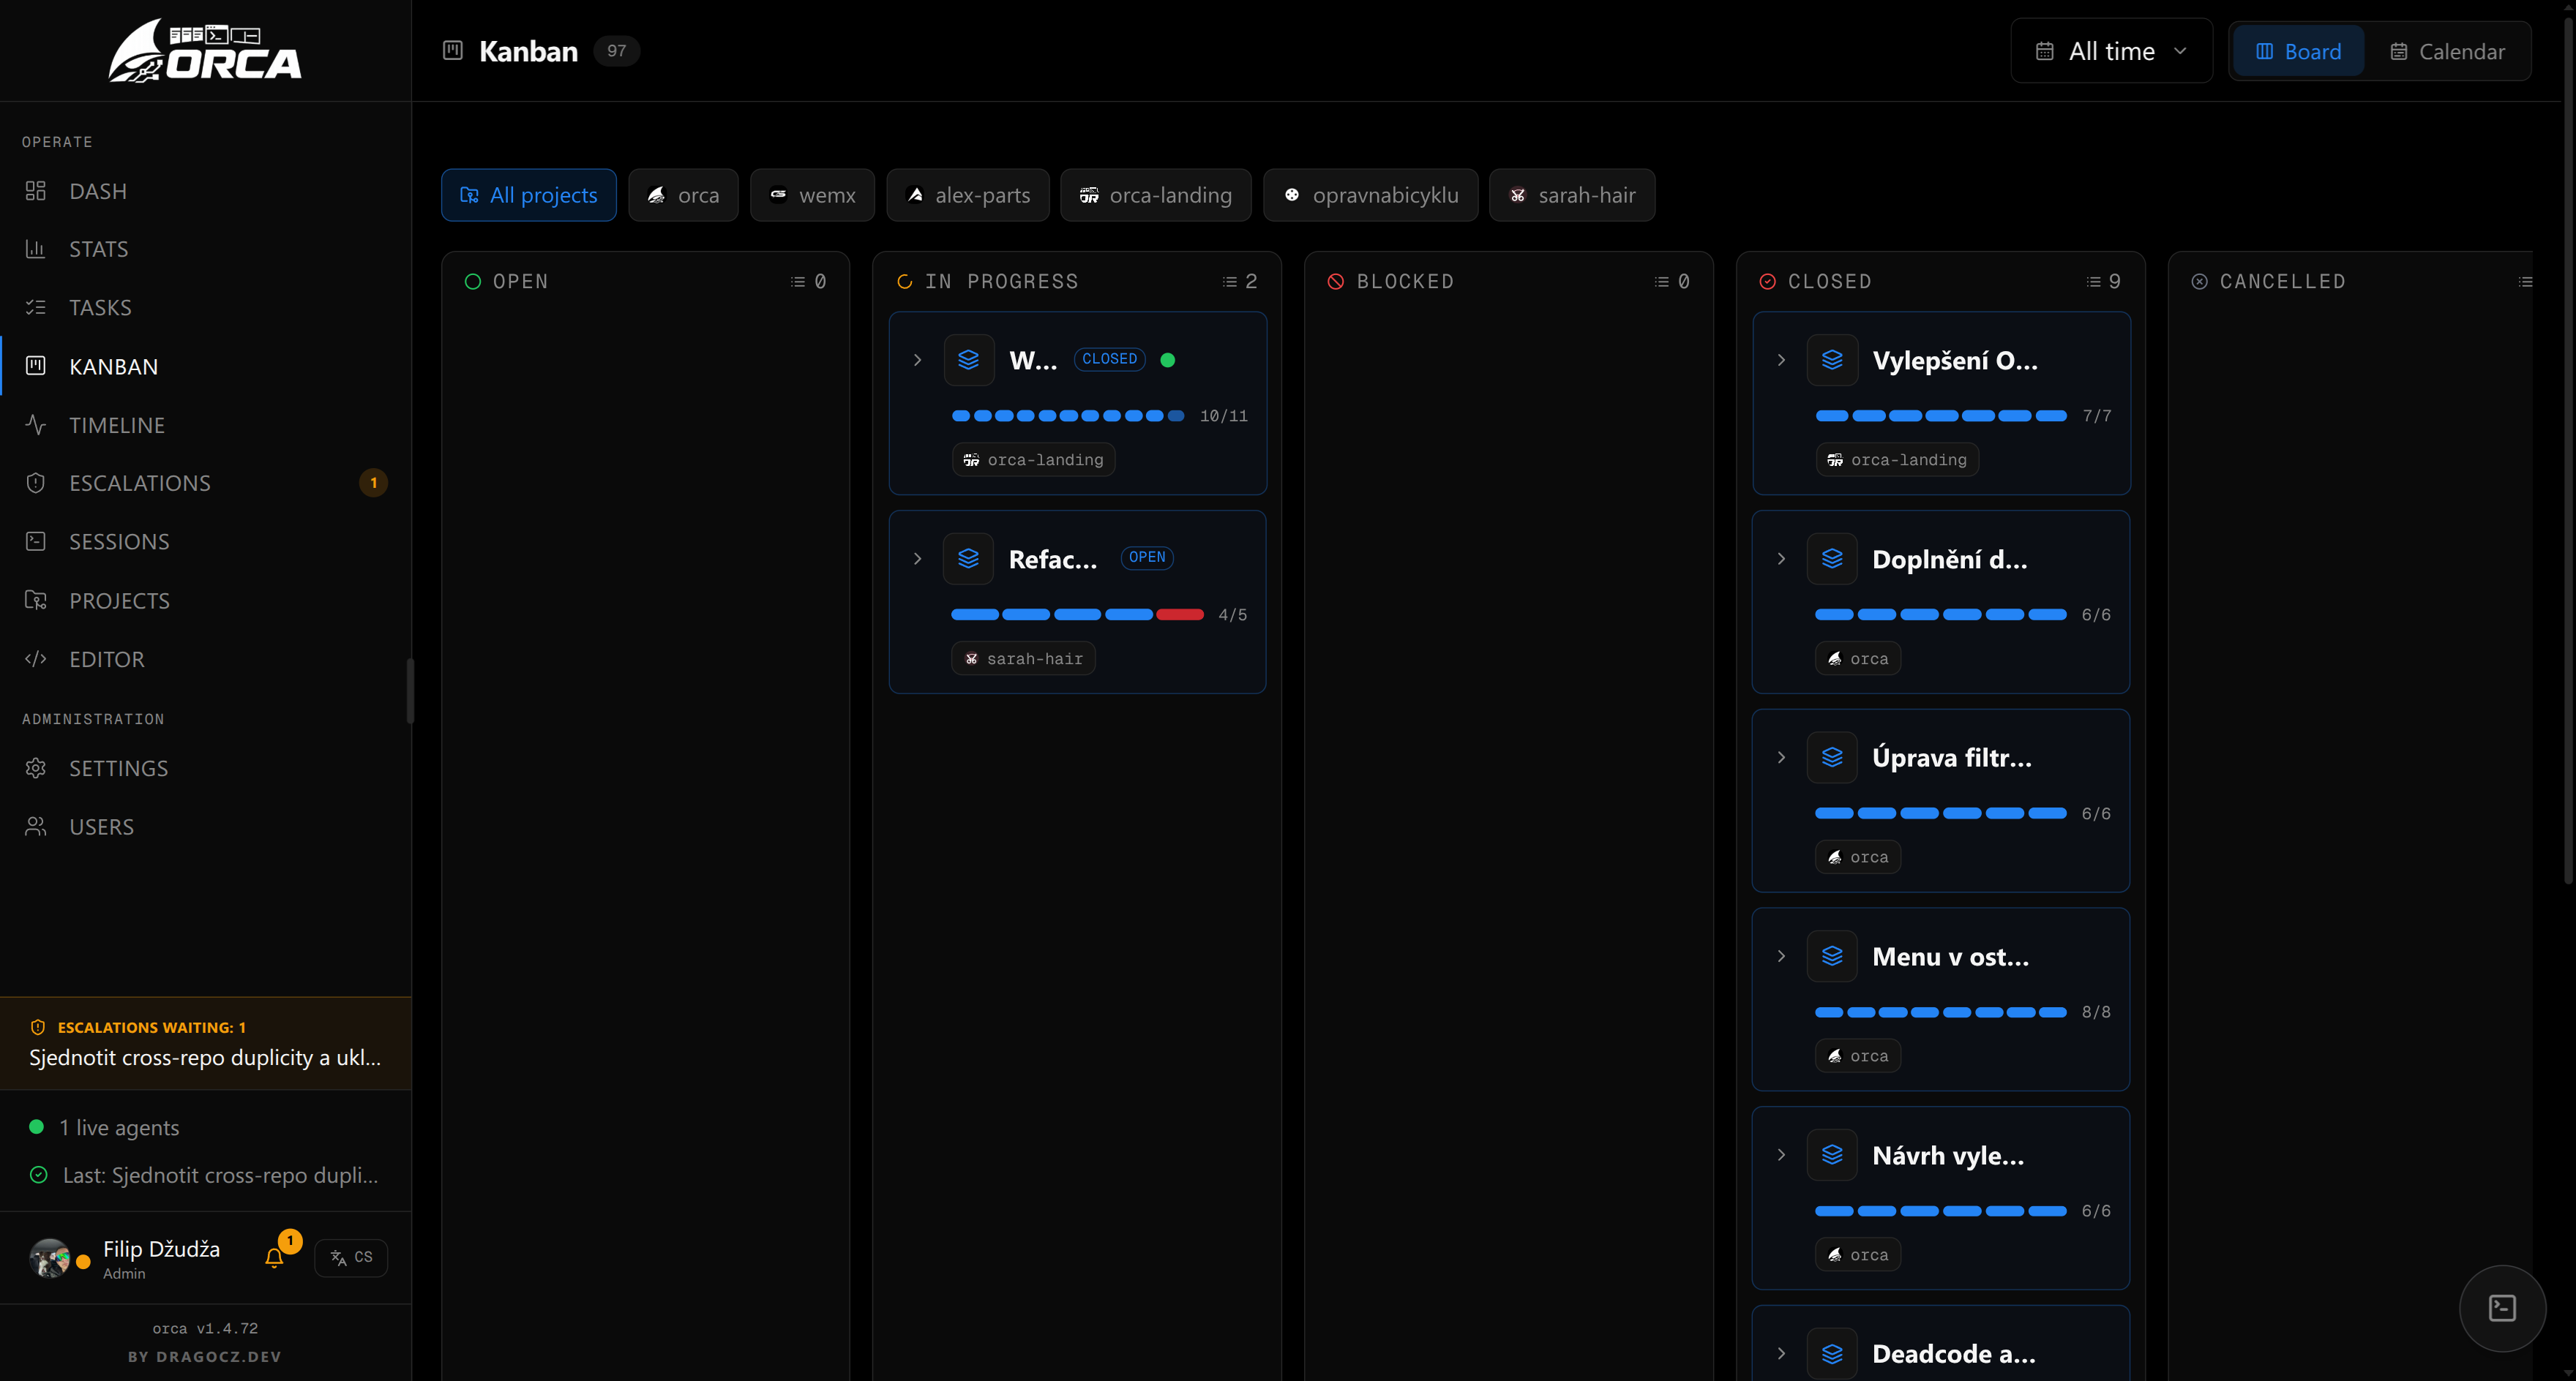The image size is (2576, 1381).
Task: Expand the Vylepšení O... card
Action: [x=1782, y=360]
